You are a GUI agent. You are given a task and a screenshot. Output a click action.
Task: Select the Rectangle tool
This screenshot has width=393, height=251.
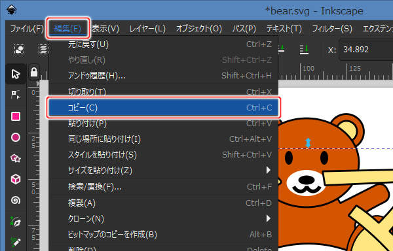click(16, 116)
